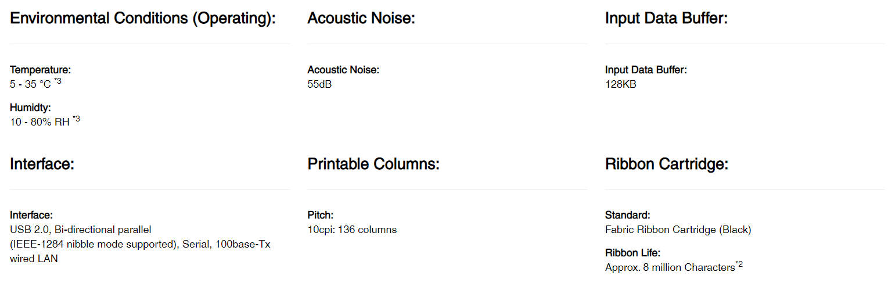This screenshot has height=290, width=888.
Task: Click the Printable Columns heading
Action: (373, 164)
